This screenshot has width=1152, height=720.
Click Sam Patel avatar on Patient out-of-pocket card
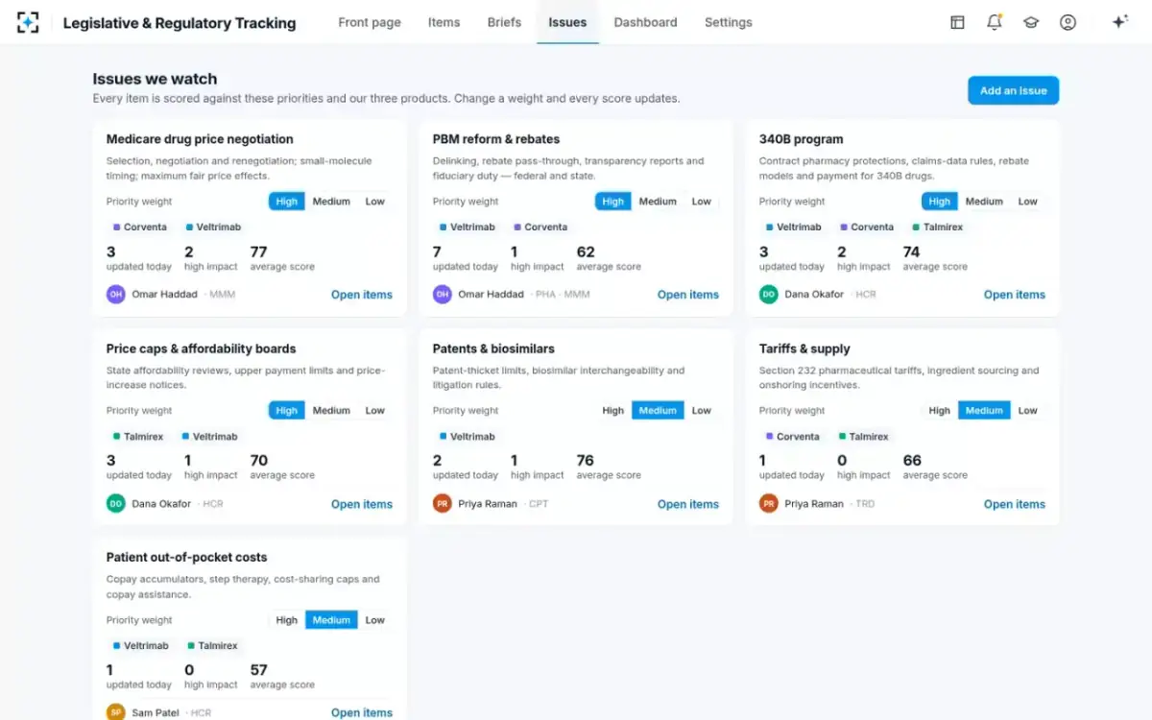pyautogui.click(x=116, y=712)
